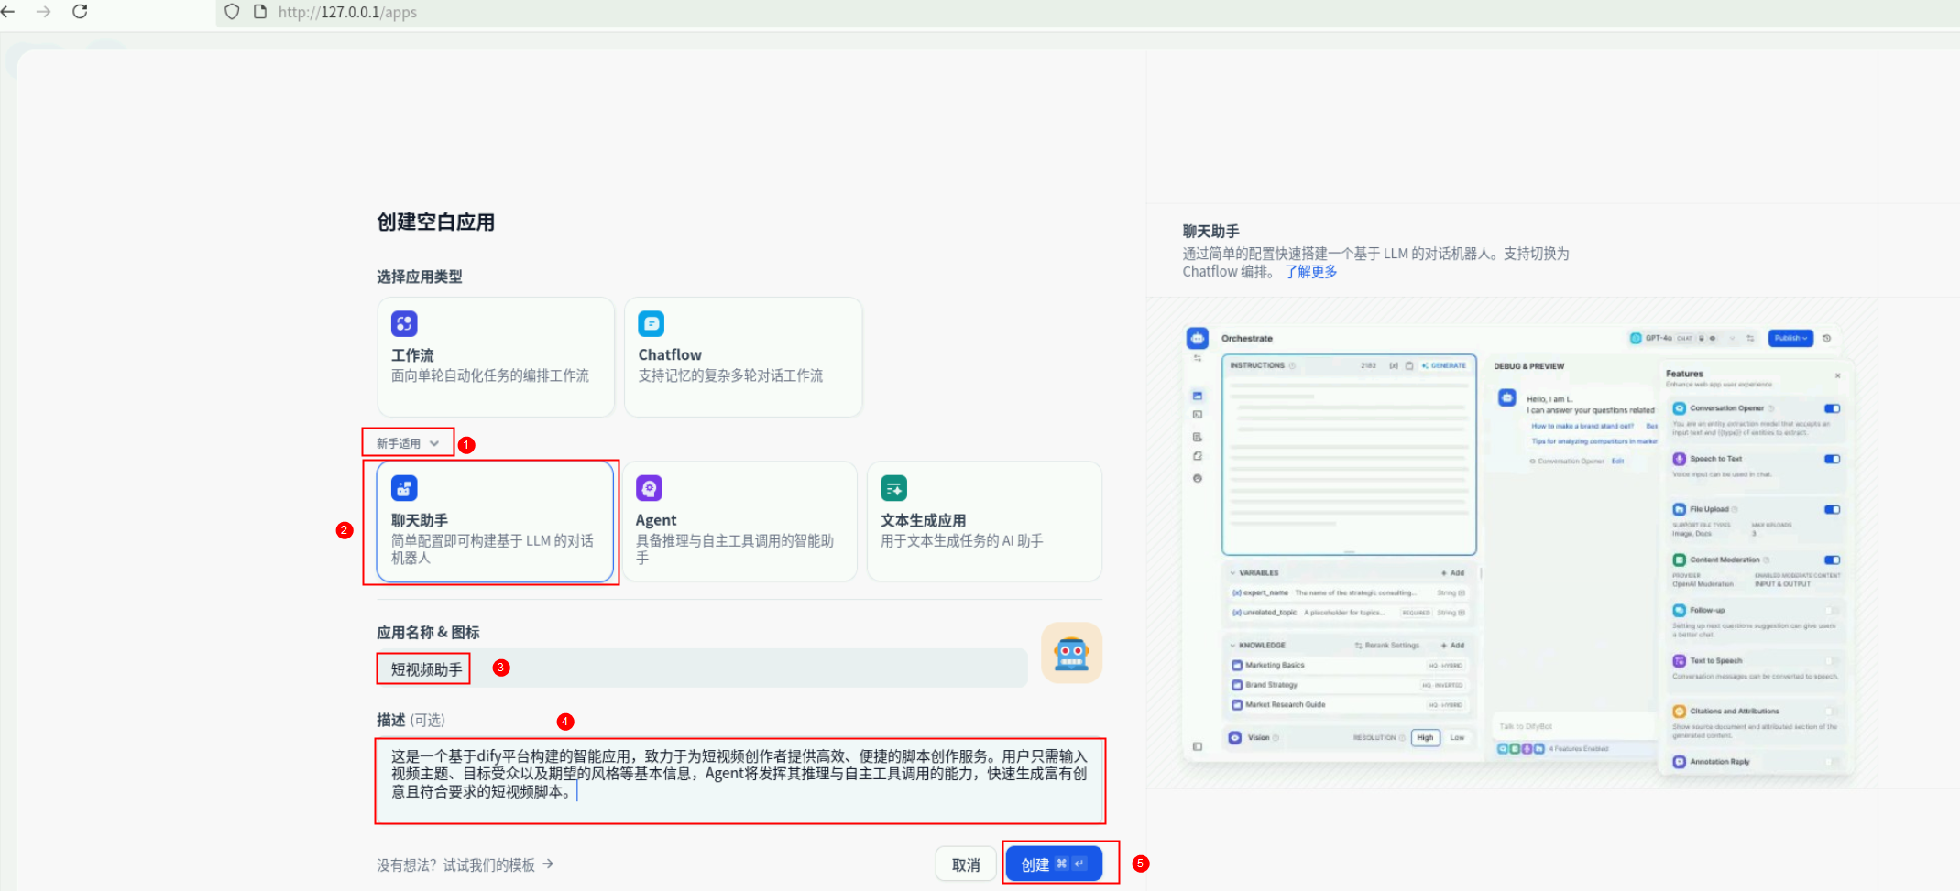Click the blue 创建 create button
The image size is (1960, 891).
pyautogui.click(x=1054, y=864)
